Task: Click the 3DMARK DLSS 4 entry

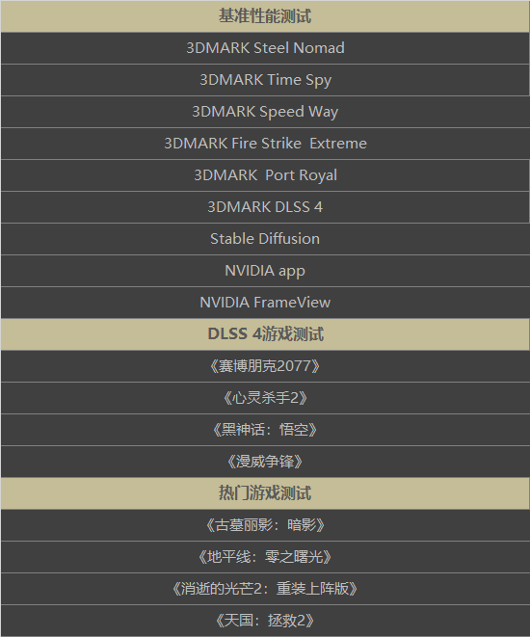Action: (x=265, y=207)
